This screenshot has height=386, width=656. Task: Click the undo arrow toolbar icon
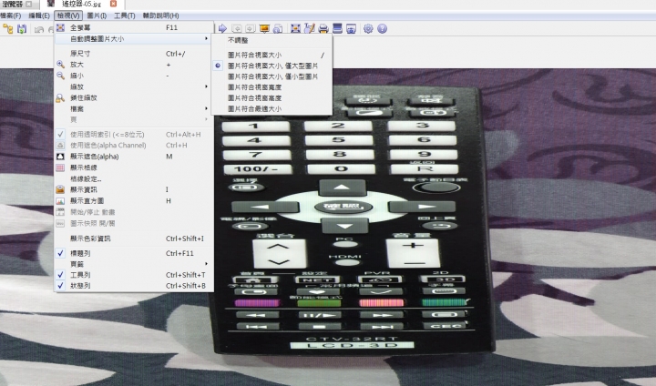coord(39,29)
